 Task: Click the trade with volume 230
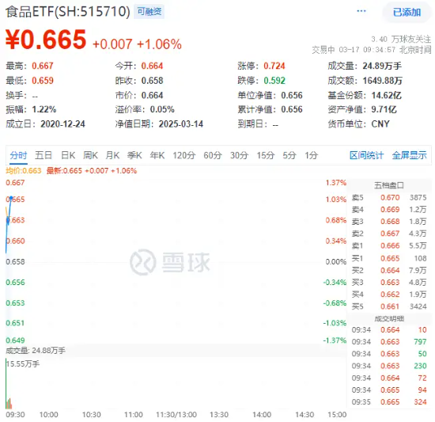(389, 366)
